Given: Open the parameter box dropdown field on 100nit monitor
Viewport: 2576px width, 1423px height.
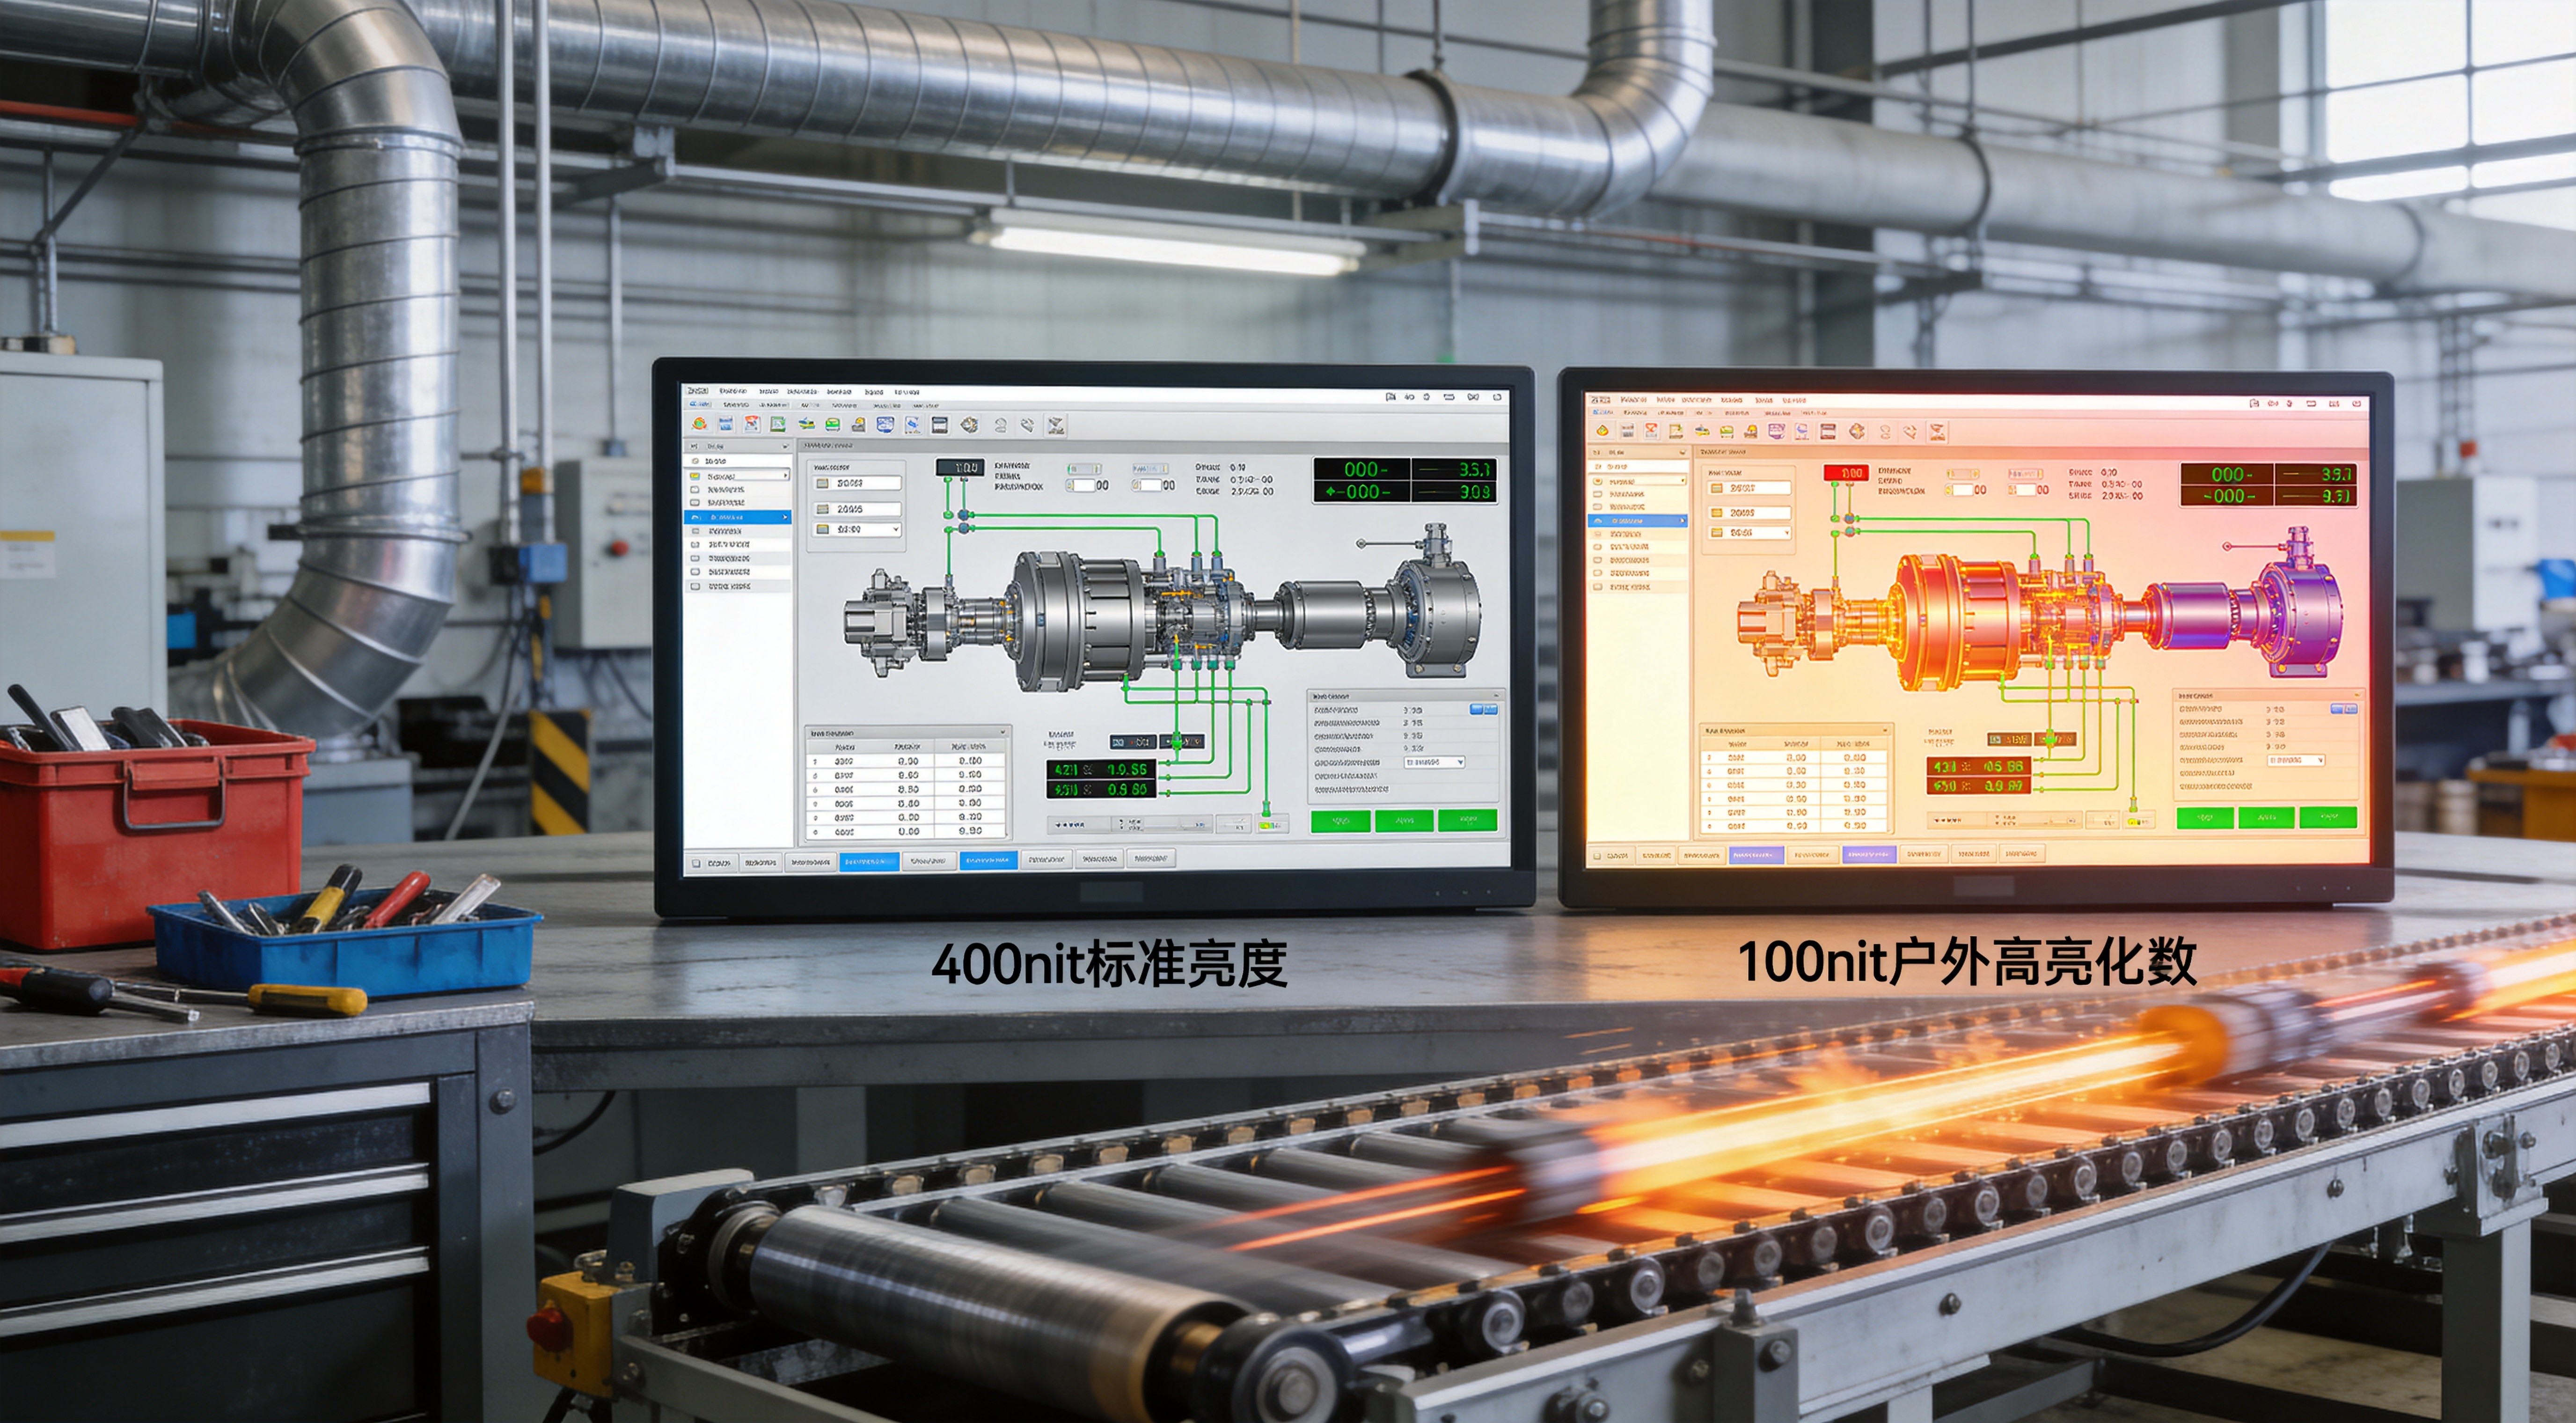Looking at the screenshot, I should [1750, 533].
